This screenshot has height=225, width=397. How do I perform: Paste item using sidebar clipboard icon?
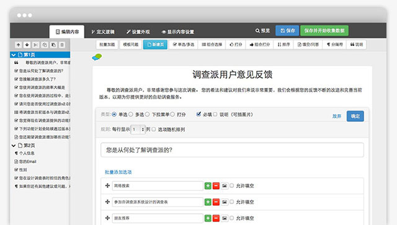coord(53,45)
